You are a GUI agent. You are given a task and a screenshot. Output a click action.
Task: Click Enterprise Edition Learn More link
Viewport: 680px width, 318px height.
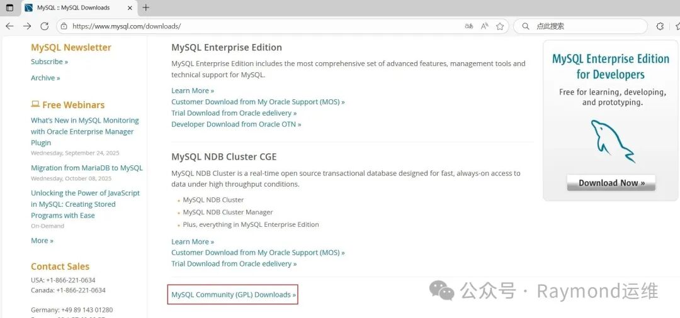(193, 90)
